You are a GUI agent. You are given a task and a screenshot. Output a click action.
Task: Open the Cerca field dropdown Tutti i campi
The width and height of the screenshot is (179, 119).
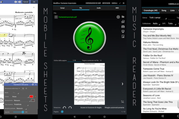(157, 18)
